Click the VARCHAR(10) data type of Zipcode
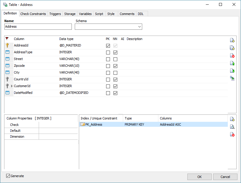Image resolution: width=241 pixels, height=183 pixels. (x=69, y=66)
